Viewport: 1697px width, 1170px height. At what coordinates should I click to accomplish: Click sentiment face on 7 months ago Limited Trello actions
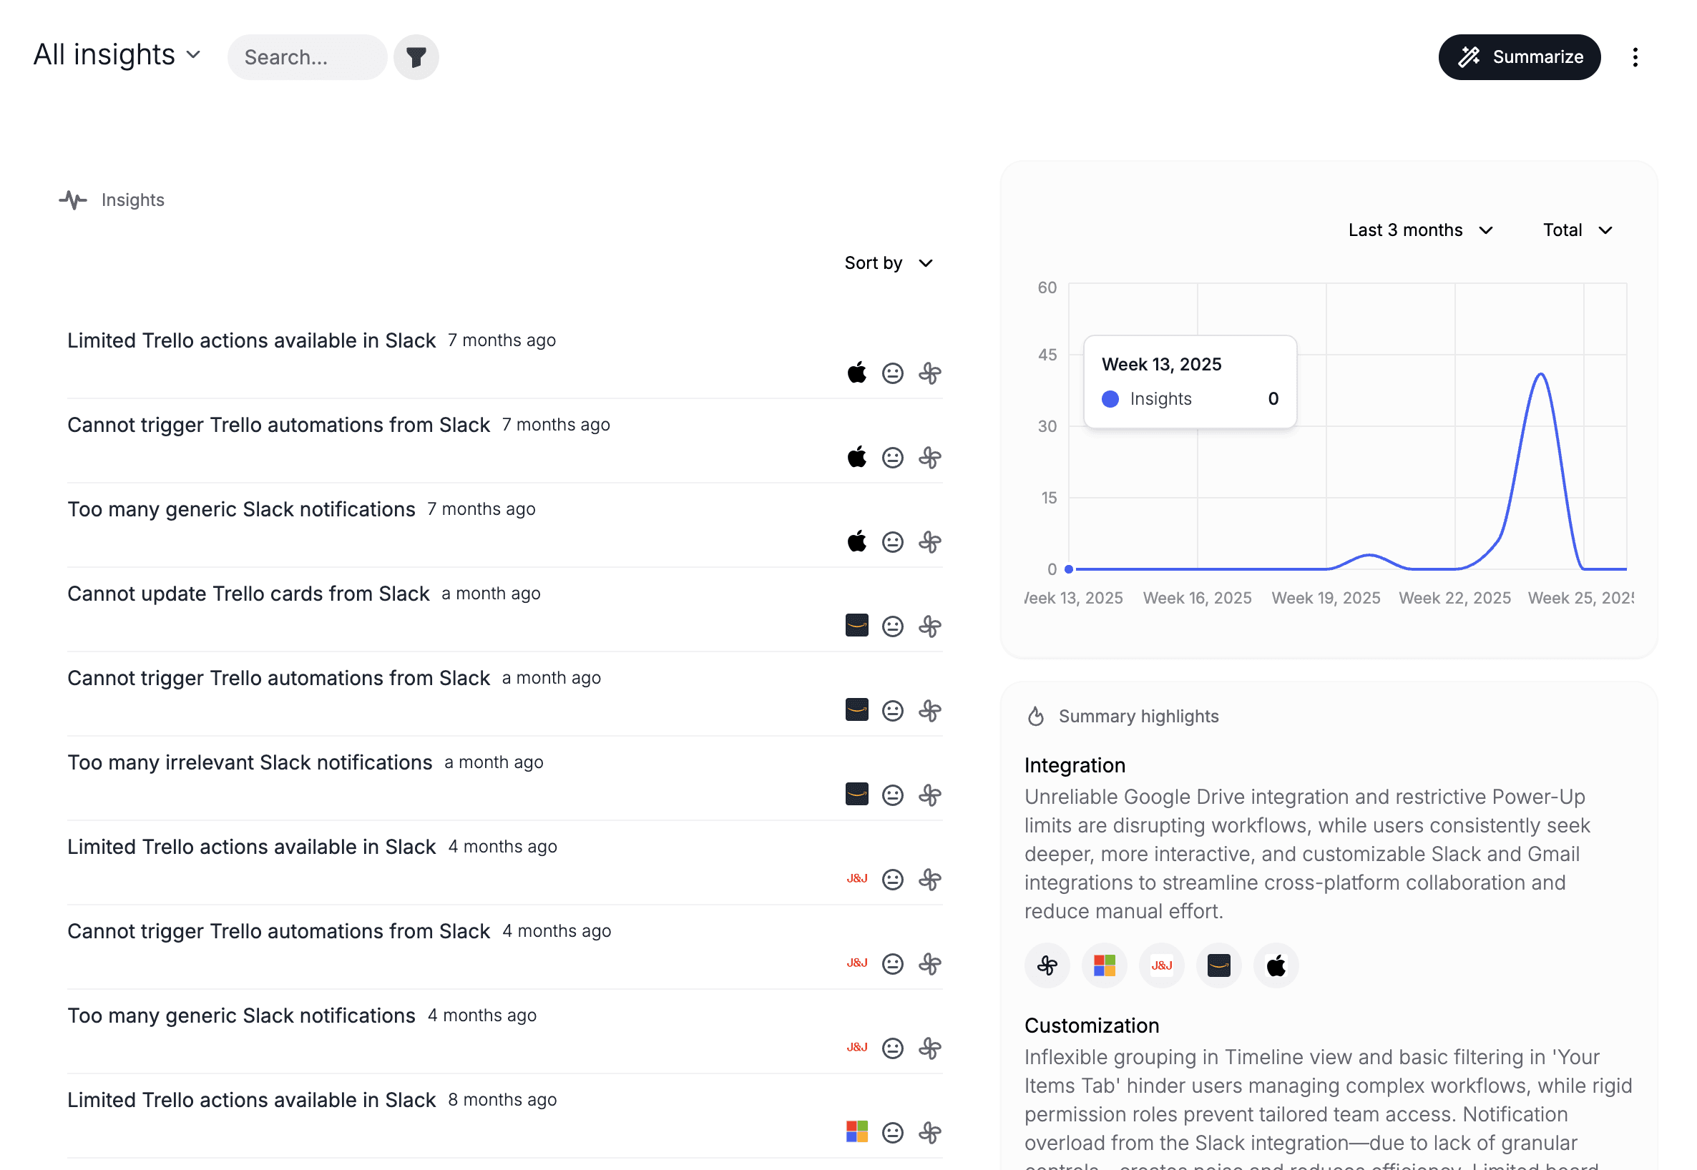tap(893, 373)
